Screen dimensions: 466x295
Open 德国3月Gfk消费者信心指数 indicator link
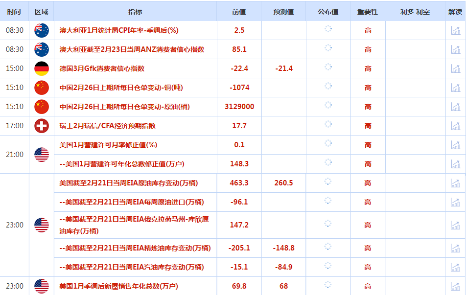(x=102, y=68)
